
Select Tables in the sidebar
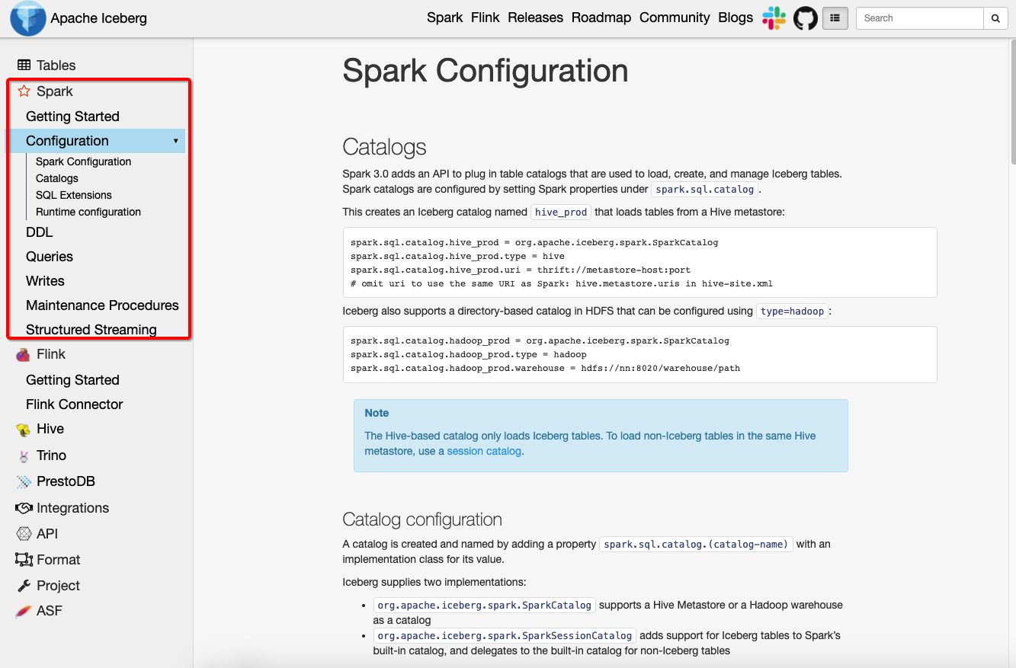click(56, 66)
